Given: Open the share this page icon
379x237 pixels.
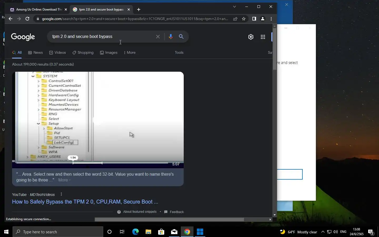Looking at the screenshot, I should coord(235,19).
